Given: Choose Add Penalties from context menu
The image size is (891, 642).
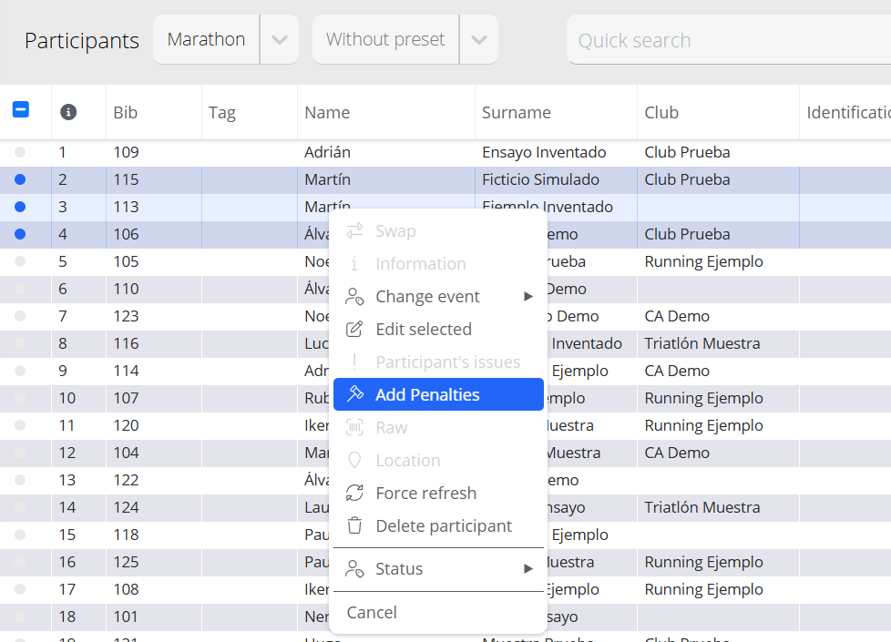Looking at the screenshot, I should coord(439,394).
